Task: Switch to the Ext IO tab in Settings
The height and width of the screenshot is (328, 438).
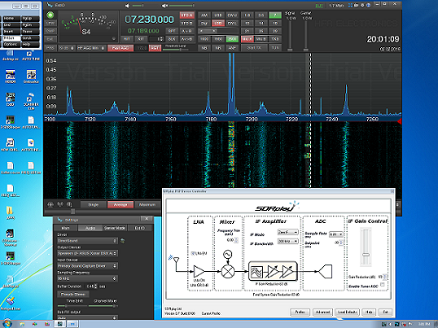Action: 139,228
